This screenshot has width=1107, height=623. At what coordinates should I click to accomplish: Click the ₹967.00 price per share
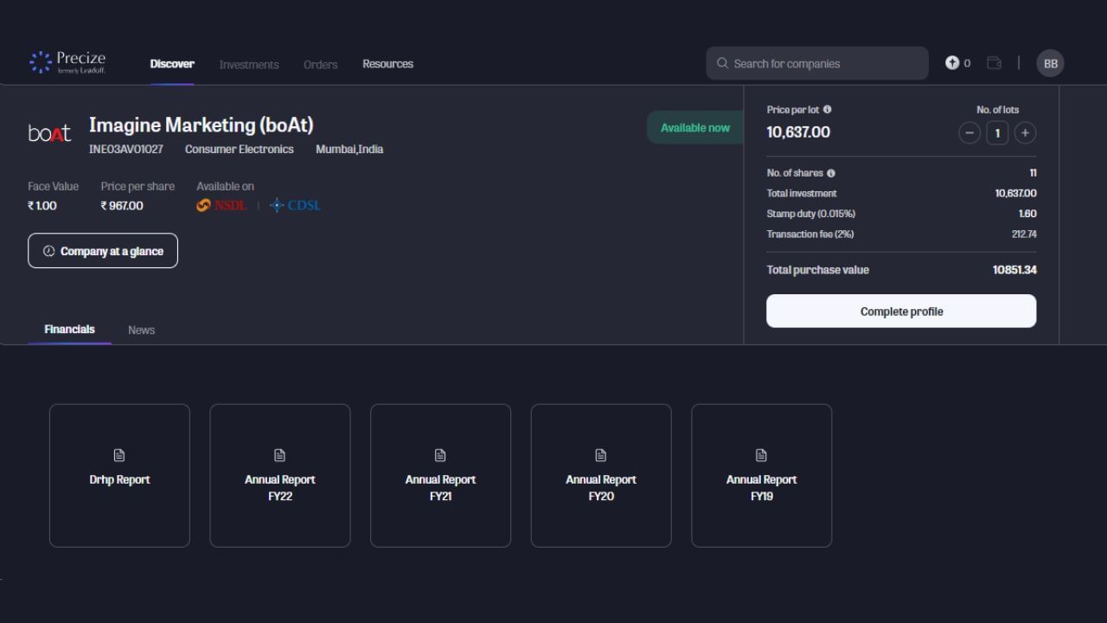(122, 206)
